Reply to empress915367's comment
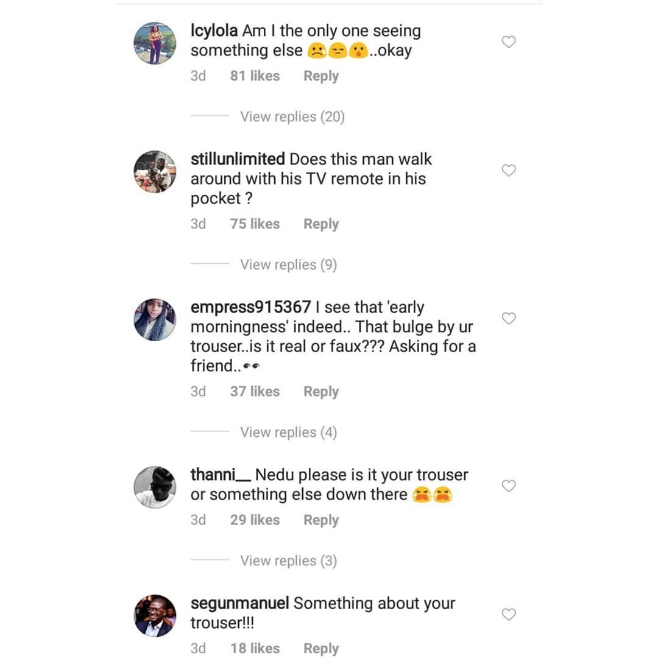The image size is (658, 658). coord(321,392)
